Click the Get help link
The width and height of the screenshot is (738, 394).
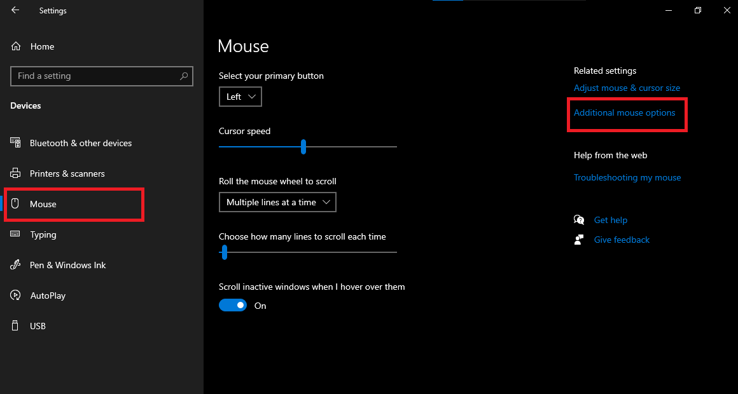pyautogui.click(x=610, y=221)
